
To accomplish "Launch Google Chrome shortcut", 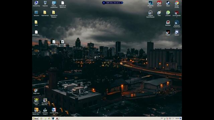I will (x=177, y=4).
